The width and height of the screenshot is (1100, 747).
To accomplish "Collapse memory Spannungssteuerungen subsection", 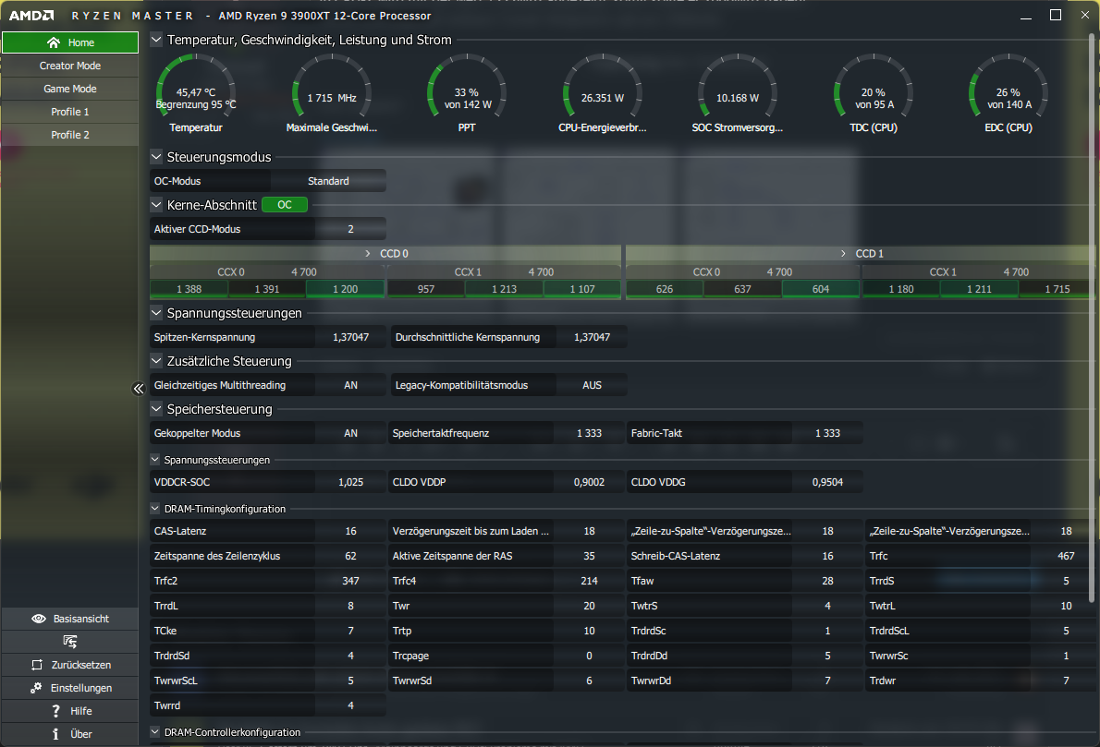I will (155, 460).
